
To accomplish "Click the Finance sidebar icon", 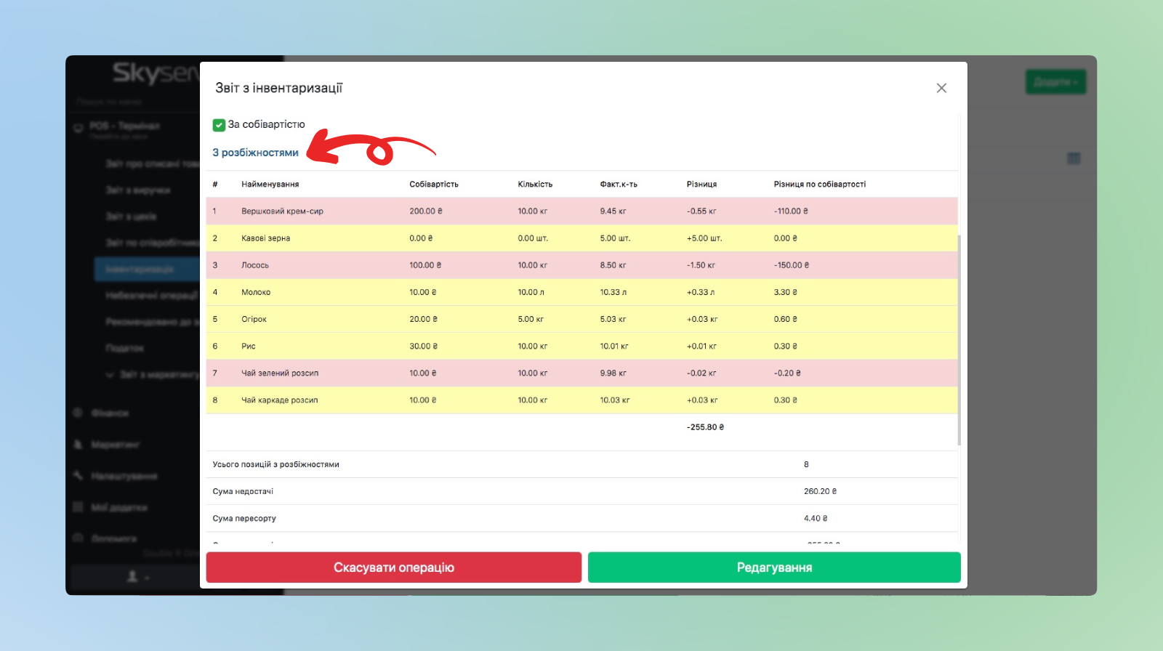I will click(x=78, y=413).
